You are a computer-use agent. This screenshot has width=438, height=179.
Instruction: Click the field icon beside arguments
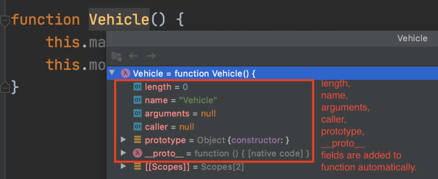pos(137,114)
